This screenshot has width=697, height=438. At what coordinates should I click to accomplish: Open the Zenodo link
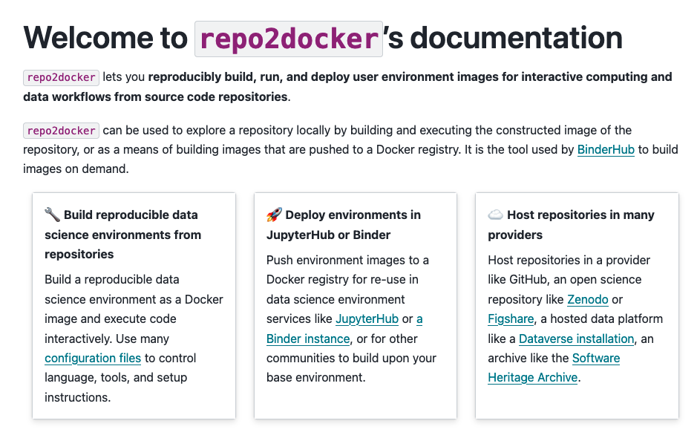(x=587, y=299)
